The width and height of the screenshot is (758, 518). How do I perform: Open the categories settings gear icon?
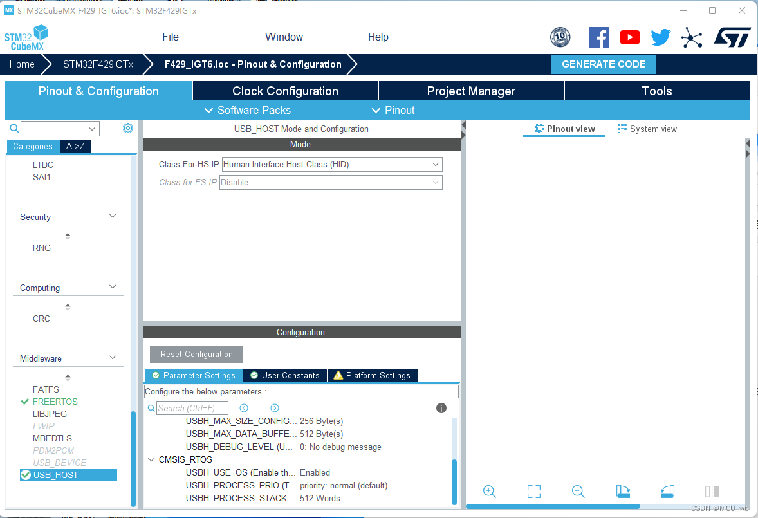coord(127,128)
